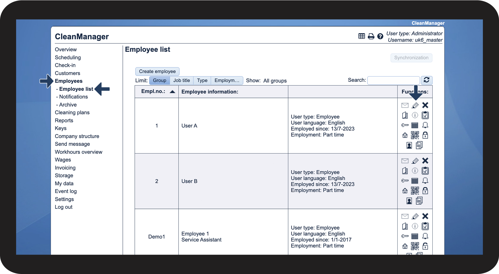Click the bell icon for Employee 1
499x274 pixels.
click(x=425, y=236)
